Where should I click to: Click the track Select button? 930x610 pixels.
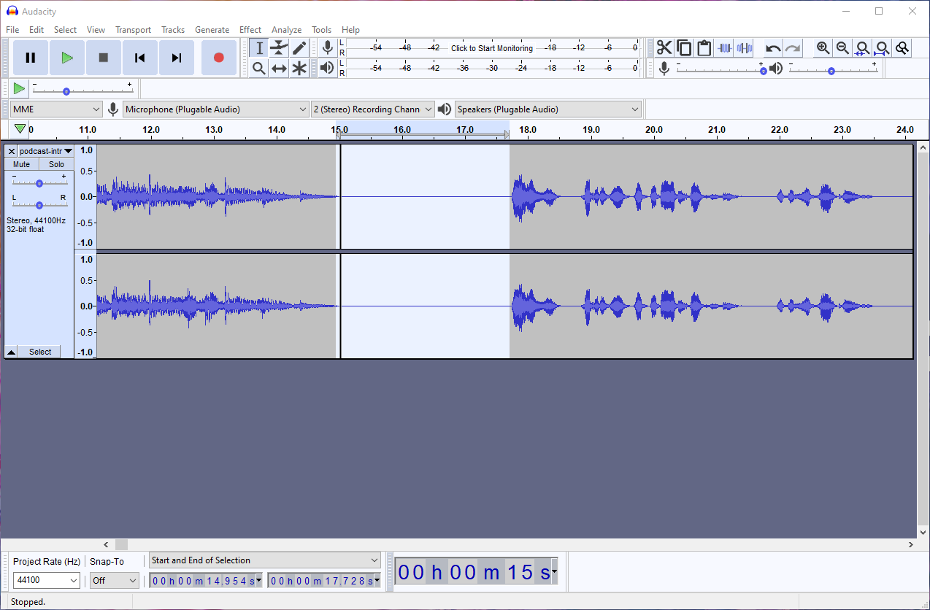pyautogui.click(x=40, y=352)
